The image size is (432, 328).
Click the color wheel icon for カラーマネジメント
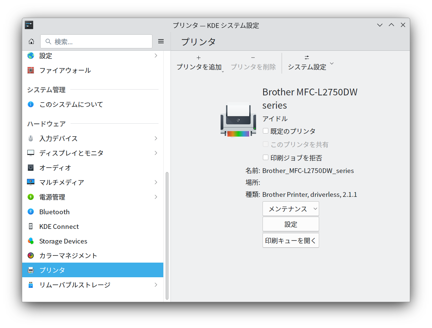(x=31, y=255)
